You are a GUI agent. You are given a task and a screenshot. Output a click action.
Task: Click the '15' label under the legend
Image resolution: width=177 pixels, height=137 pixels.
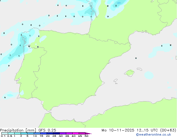click(41, 136)
